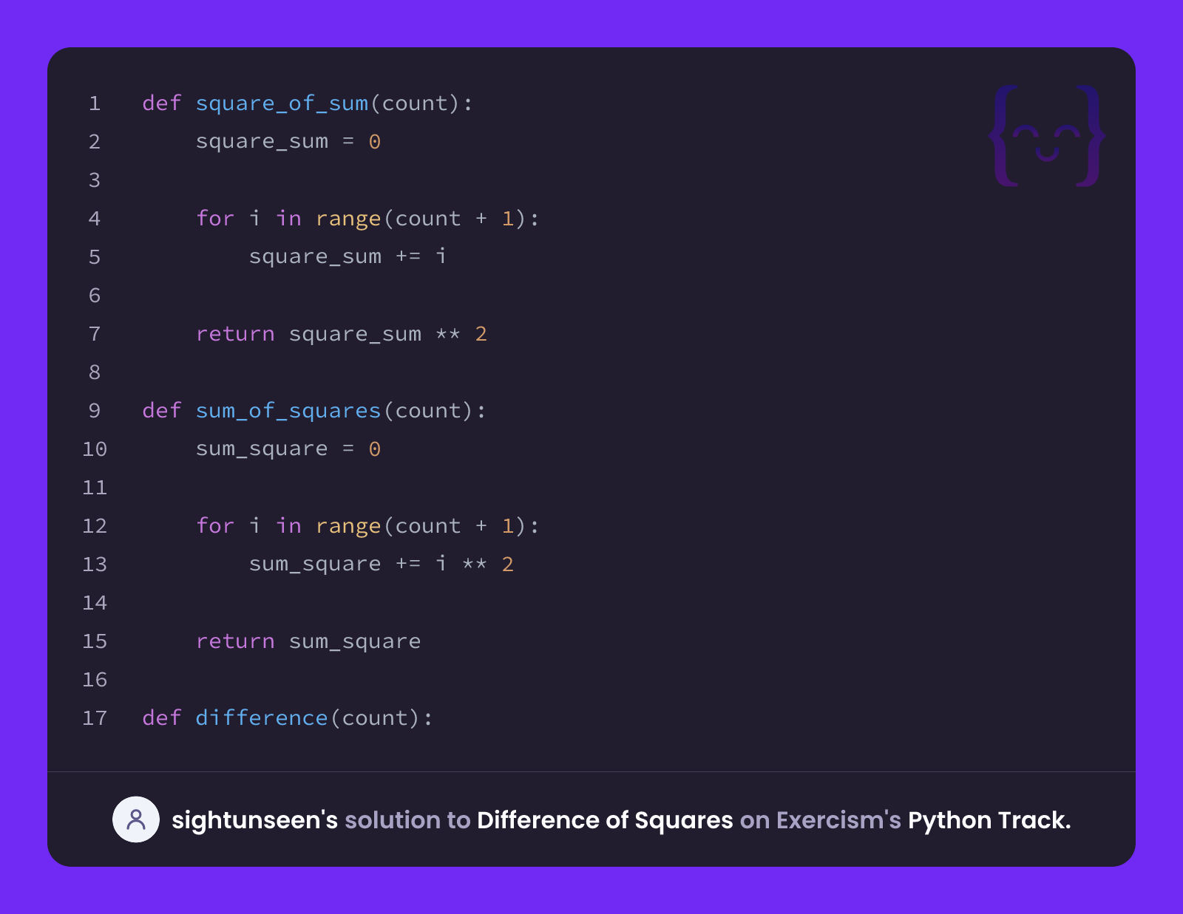The width and height of the screenshot is (1183, 914).
Task: Click line number 8 in the gutter
Action: coord(95,372)
